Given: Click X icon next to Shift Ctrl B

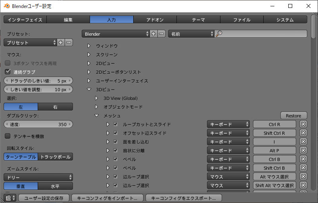Looking at the screenshot, I should (x=303, y=168).
